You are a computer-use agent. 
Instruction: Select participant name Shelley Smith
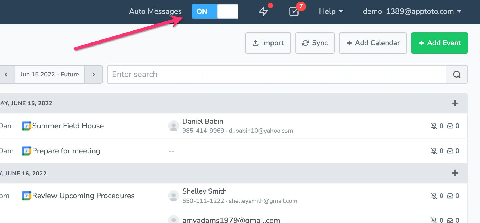(x=204, y=191)
